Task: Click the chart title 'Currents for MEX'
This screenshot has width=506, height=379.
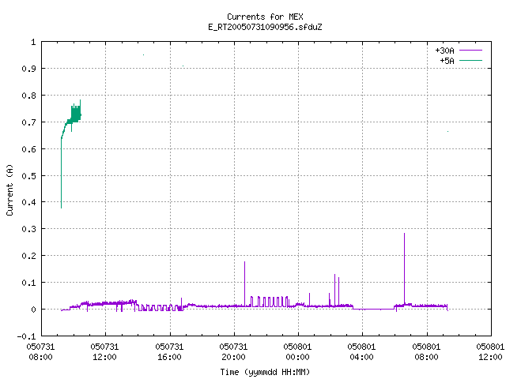Action: (x=265, y=17)
